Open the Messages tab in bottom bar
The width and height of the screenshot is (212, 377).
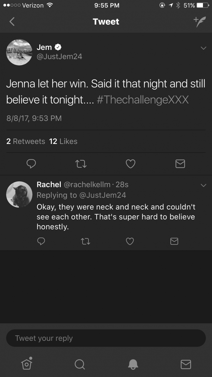coord(186,364)
